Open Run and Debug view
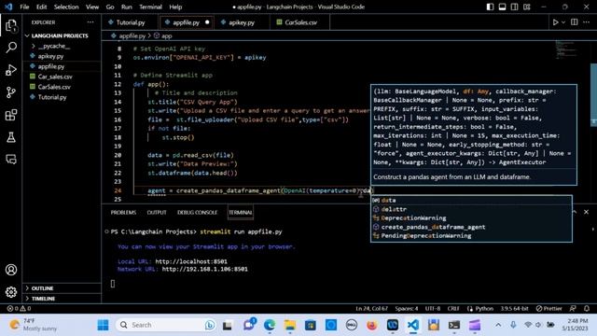Screen dimensions: 597x336 point(11,70)
